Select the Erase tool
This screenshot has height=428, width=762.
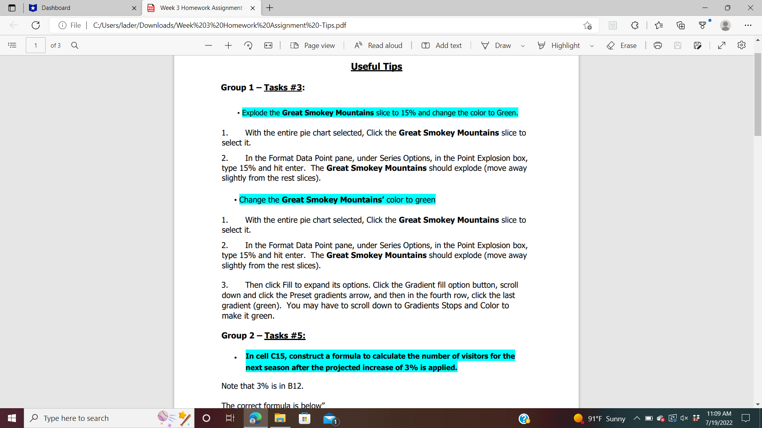[x=622, y=45]
